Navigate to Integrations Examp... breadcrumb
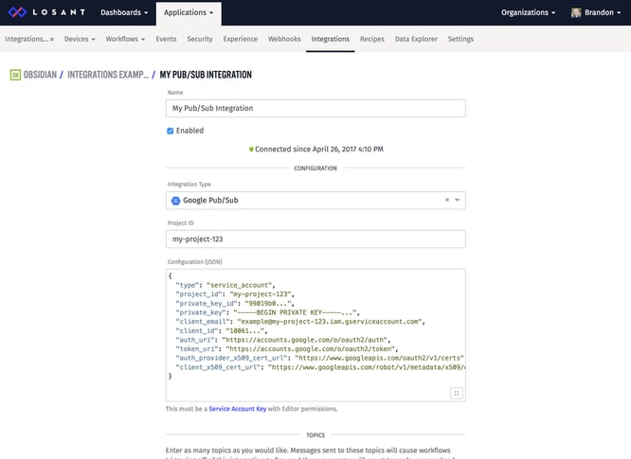Screen dimensions: 631x459 pyautogui.click(x=108, y=75)
